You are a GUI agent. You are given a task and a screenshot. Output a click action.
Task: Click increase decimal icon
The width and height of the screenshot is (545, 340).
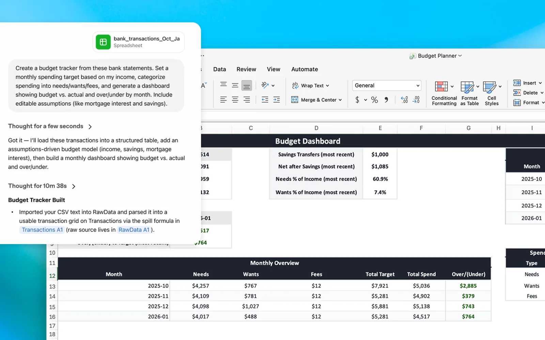404,100
